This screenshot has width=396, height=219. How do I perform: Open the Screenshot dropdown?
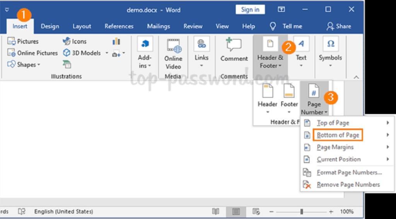[x=118, y=53]
